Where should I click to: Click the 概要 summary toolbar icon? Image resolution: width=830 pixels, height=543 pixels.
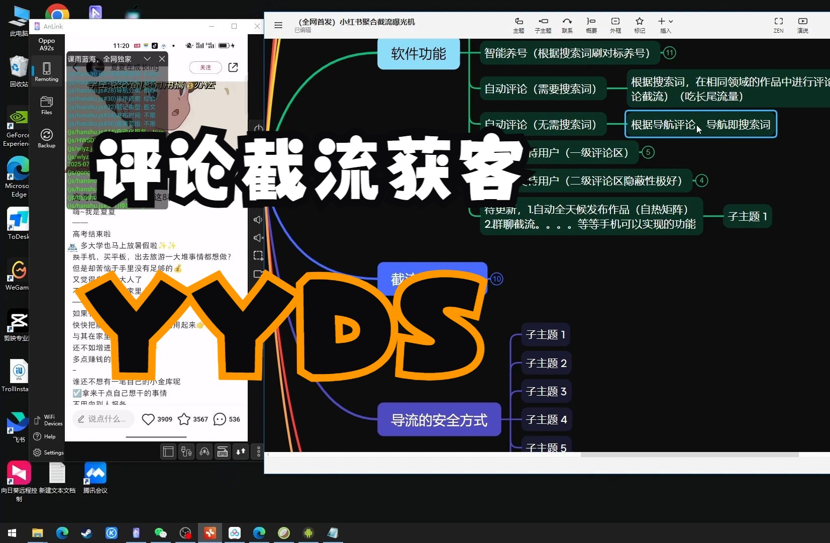[x=591, y=25]
